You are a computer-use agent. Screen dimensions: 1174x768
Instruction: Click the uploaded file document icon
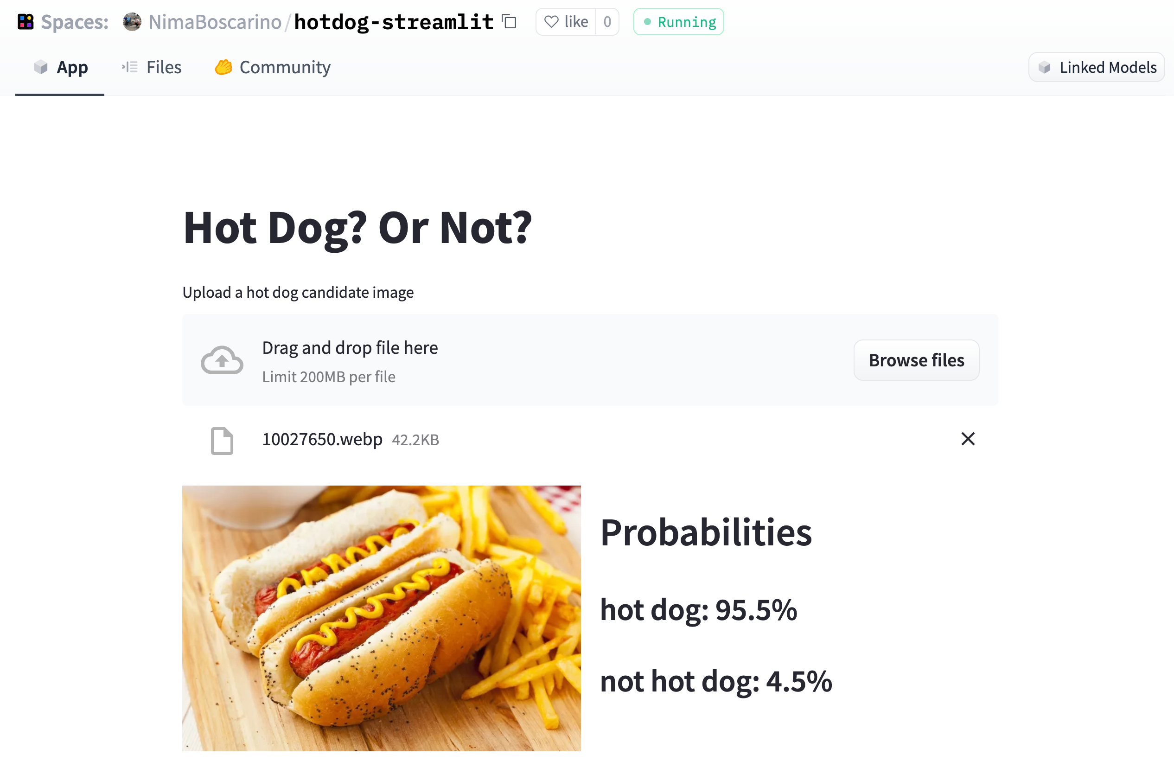(x=222, y=440)
